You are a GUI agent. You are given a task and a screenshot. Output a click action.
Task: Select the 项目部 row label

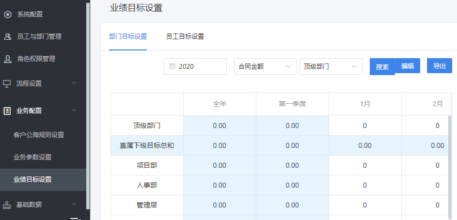pyautogui.click(x=147, y=165)
